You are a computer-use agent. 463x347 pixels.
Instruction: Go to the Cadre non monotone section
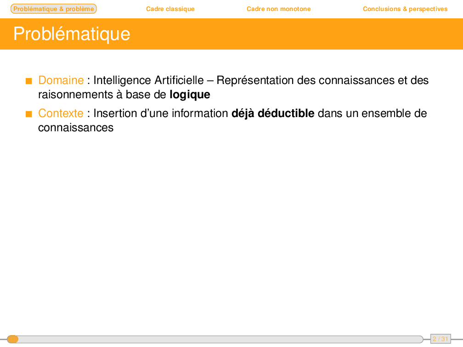[x=278, y=9]
